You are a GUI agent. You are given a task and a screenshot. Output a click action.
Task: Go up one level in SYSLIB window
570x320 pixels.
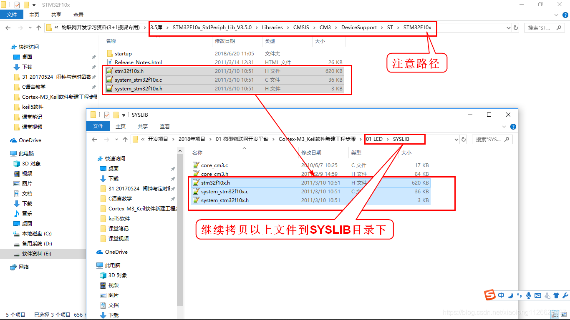125,140
